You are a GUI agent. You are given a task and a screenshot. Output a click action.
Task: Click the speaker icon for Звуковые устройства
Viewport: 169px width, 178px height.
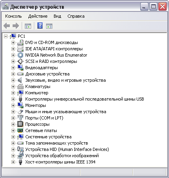pos(20,80)
